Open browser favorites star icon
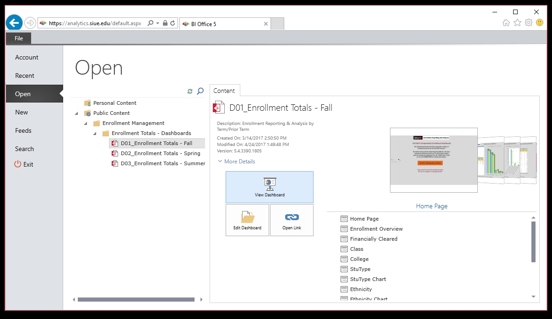The image size is (552, 319). (x=517, y=22)
